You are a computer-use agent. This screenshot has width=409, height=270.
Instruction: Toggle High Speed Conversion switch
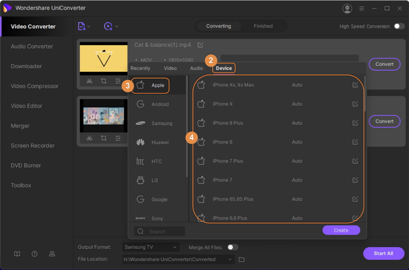coord(399,26)
